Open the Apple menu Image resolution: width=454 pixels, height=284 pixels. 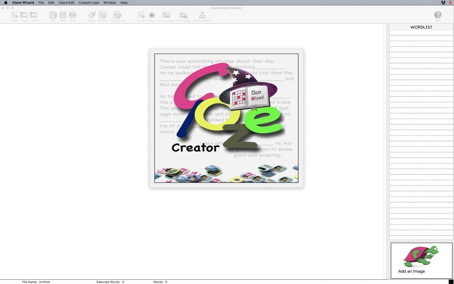click(x=6, y=2)
